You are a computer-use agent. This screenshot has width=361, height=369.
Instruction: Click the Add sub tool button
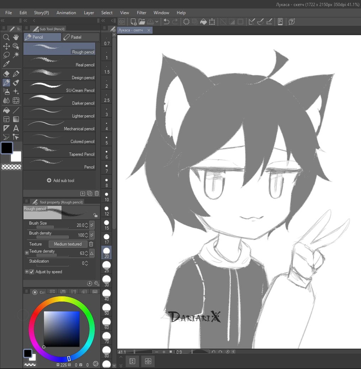click(x=60, y=181)
